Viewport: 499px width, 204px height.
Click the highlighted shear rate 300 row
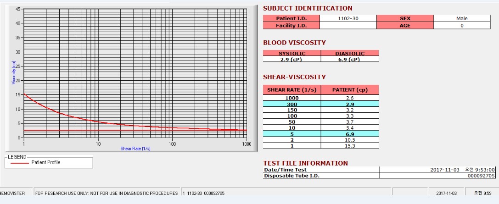[321, 104]
